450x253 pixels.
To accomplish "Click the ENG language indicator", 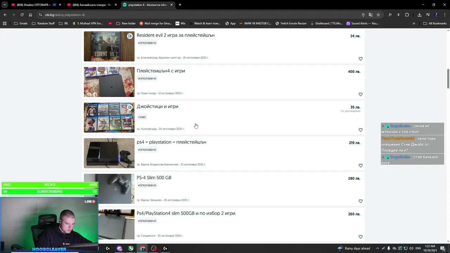I will pos(418,248).
